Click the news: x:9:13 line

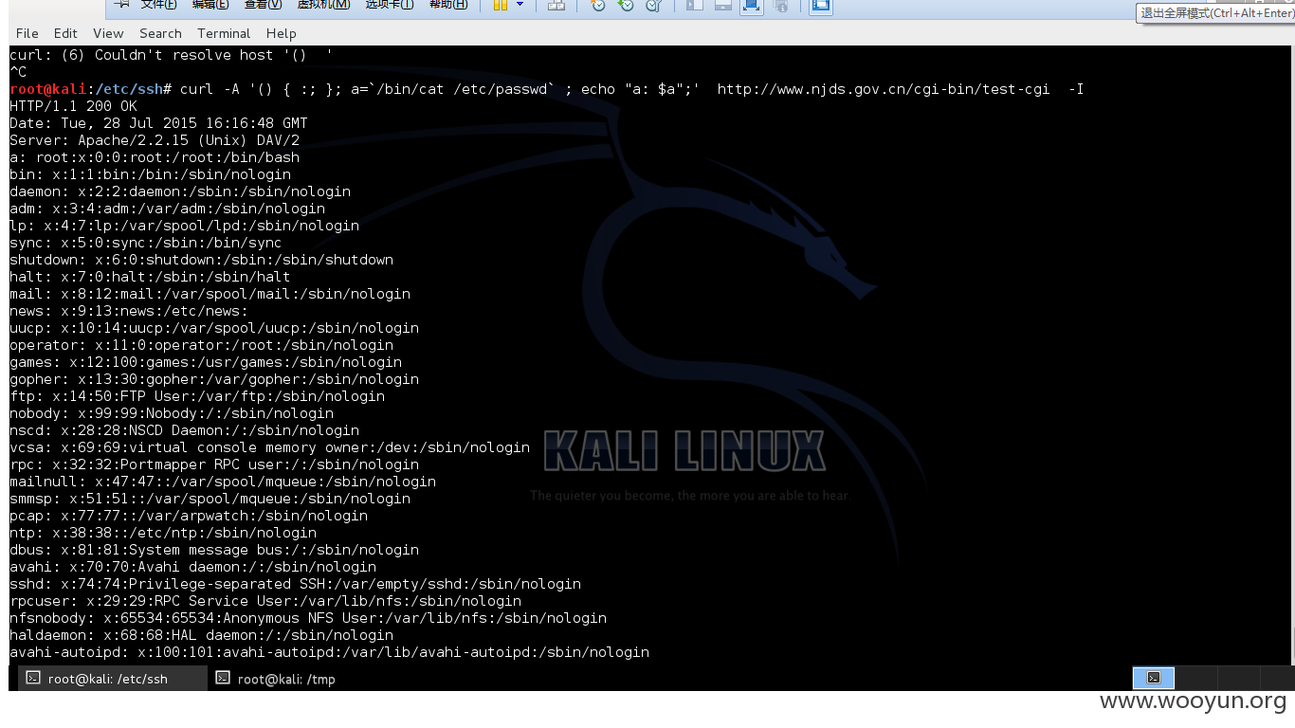click(x=129, y=311)
